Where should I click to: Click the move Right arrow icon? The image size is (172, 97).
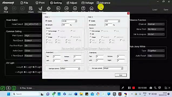[67, 8]
